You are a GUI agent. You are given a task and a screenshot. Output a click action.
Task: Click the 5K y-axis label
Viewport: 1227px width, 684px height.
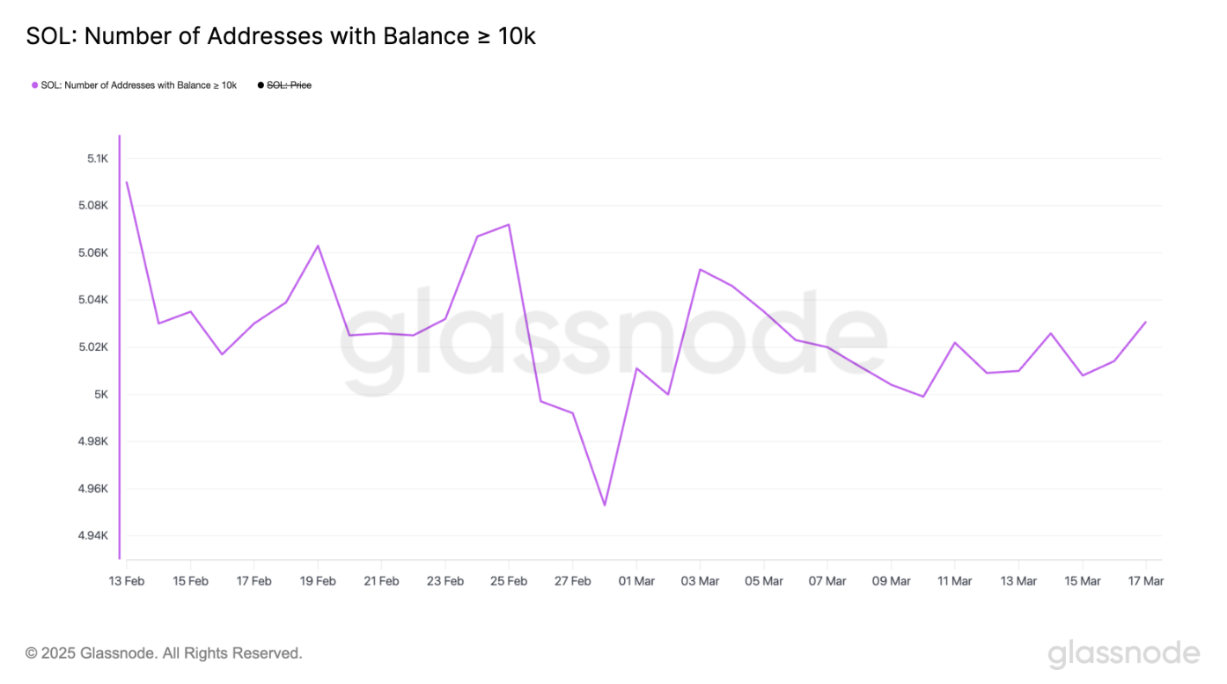(101, 395)
